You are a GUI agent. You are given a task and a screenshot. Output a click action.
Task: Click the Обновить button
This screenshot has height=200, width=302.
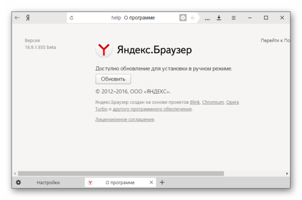(x=113, y=79)
